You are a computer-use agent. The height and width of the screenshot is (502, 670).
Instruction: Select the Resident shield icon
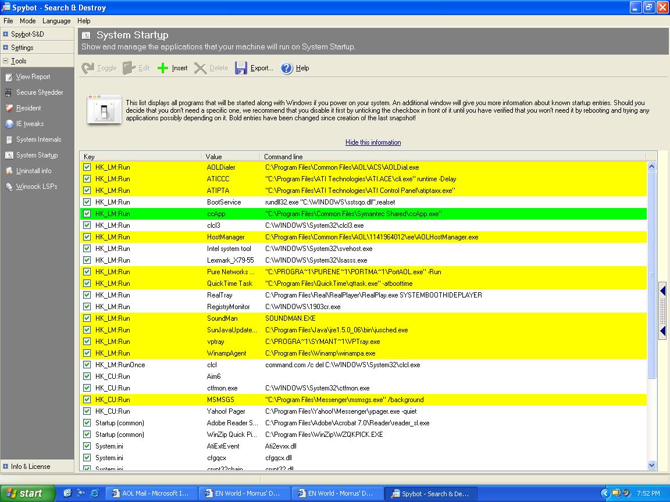[9, 109]
